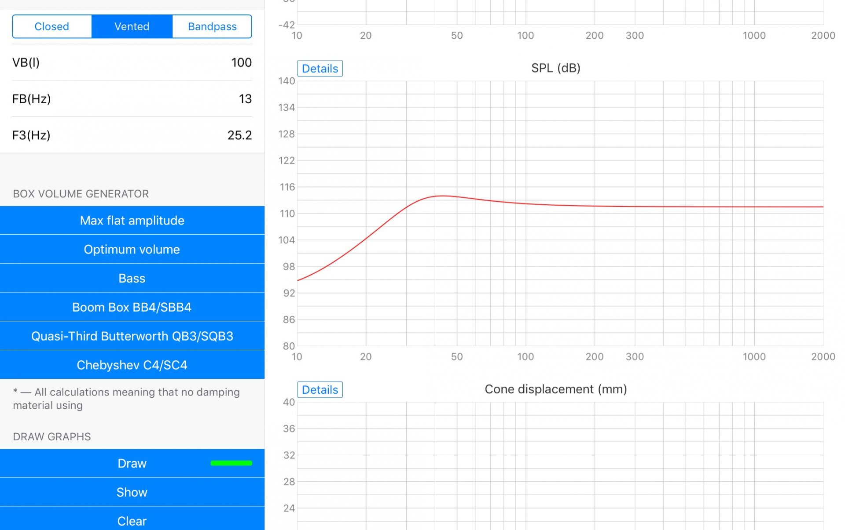Switch to the Vented enclosure tab

[x=132, y=26]
